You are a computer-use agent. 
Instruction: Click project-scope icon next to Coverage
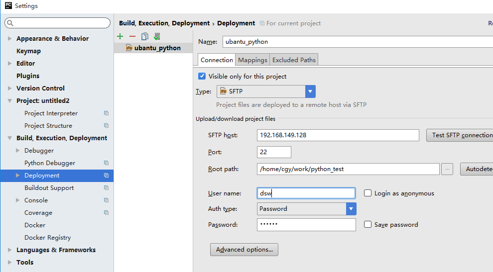(x=106, y=213)
